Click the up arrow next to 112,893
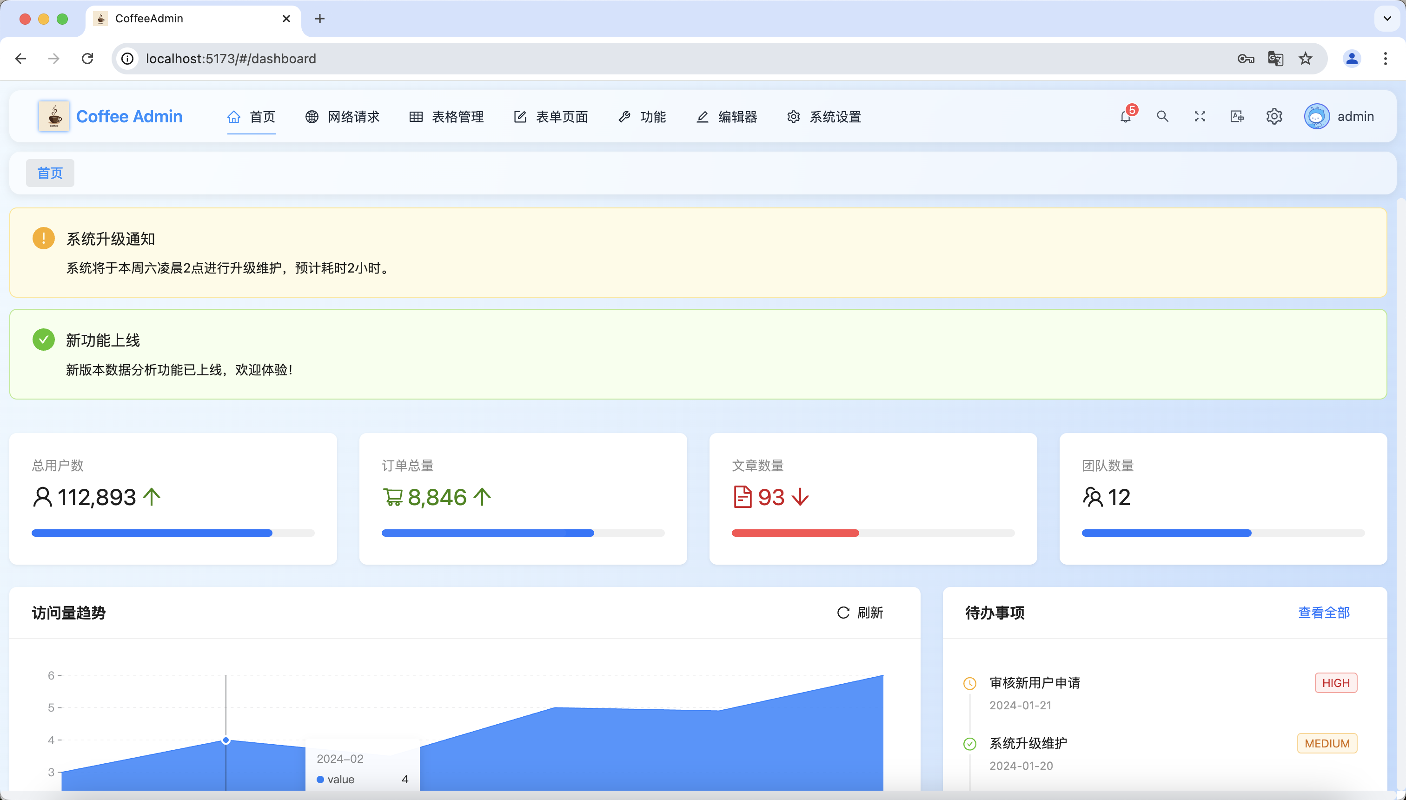This screenshot has height=800, width=1406. click(x=152, y=497)
